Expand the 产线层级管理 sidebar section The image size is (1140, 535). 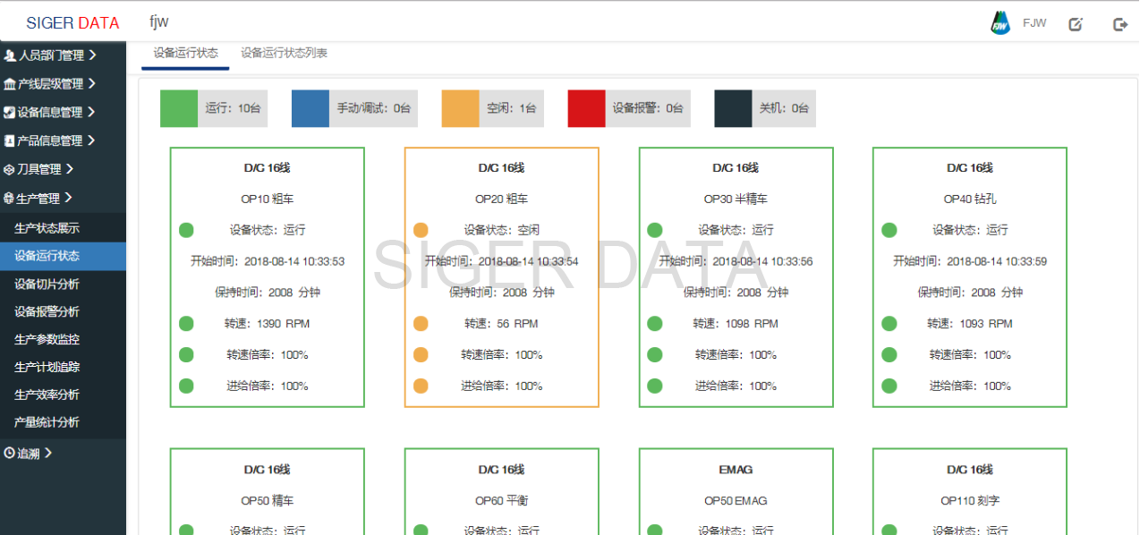[x=51, y=84]
